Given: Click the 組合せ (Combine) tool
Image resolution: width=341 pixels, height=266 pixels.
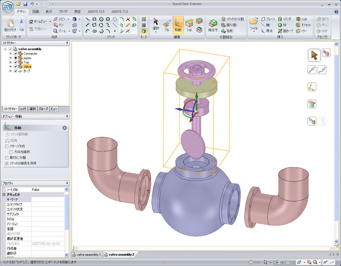Looking at the screenshot, I should point(213,24).
